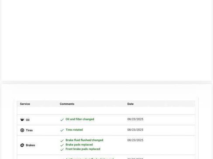This screenshot has height=159, width=213.
Task: Click the Comments column header
Action: (67, 104)
